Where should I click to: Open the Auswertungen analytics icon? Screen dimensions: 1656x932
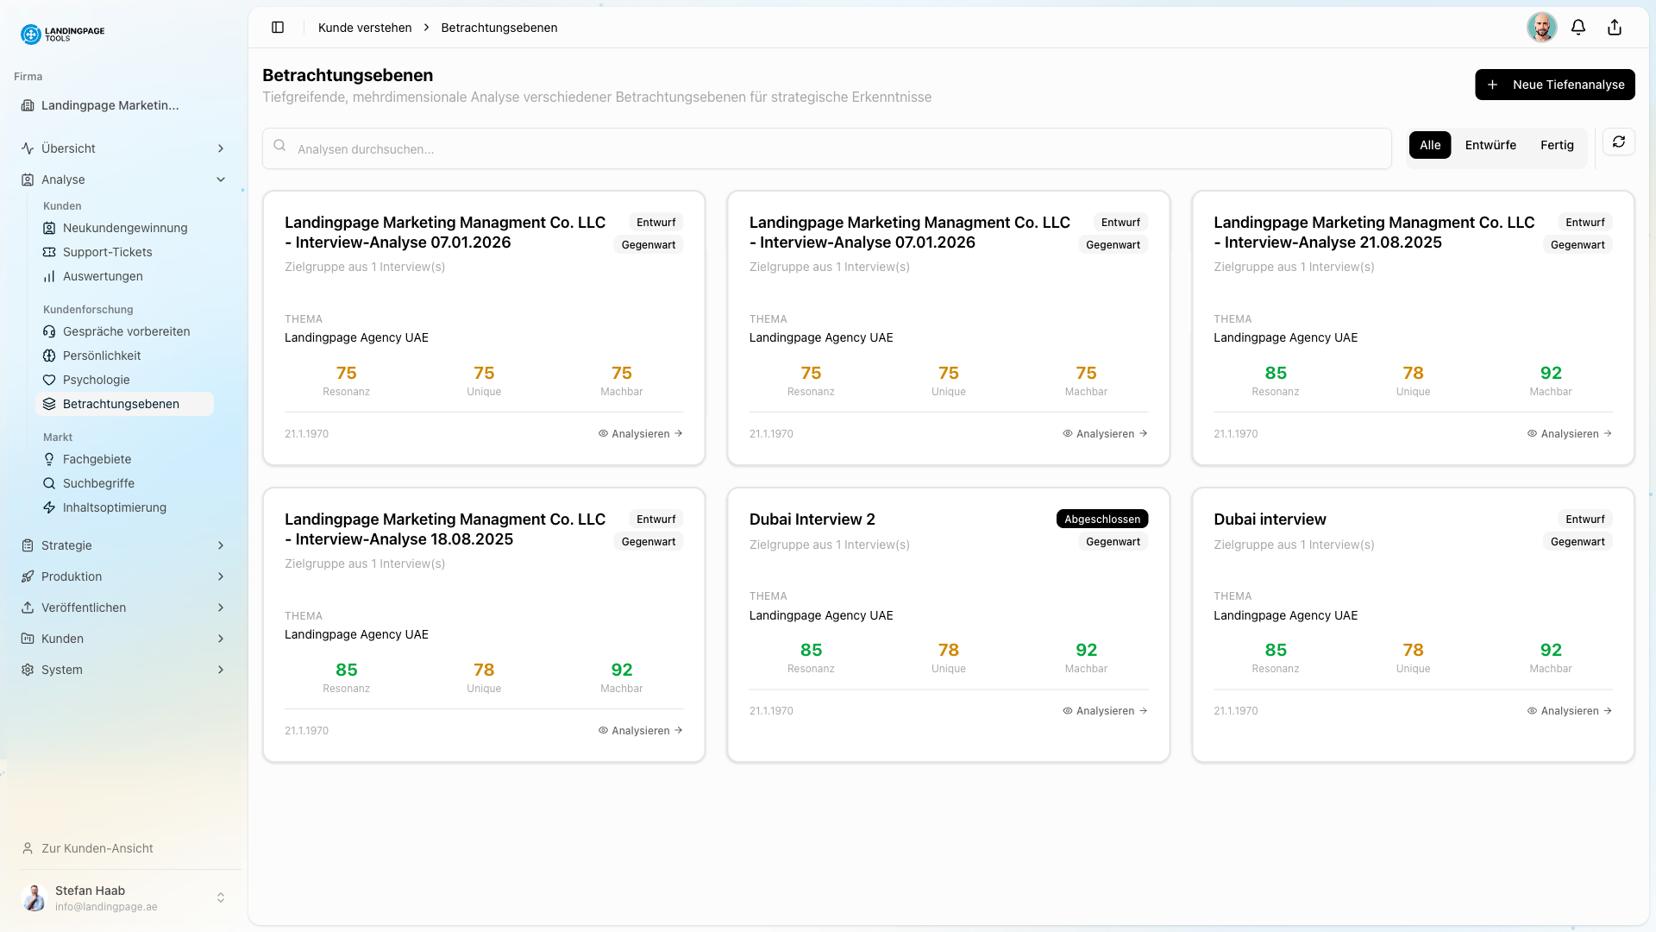click(x=49, y=276)
